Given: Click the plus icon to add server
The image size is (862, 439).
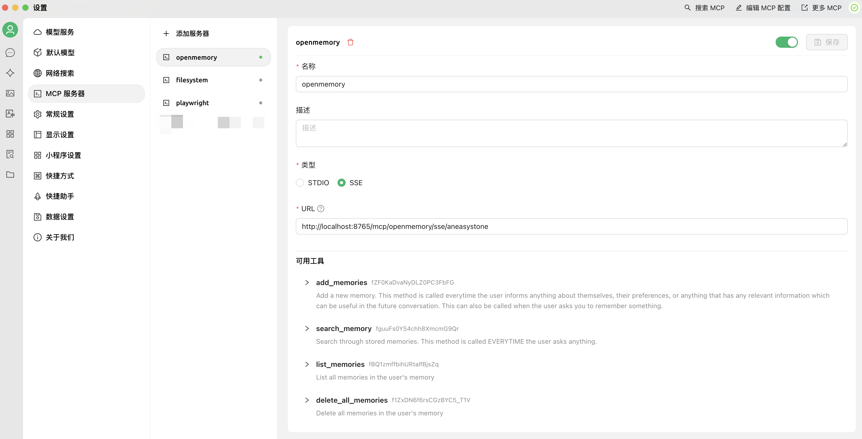Looking at the screenshot, I should click(x=166, y=34).
